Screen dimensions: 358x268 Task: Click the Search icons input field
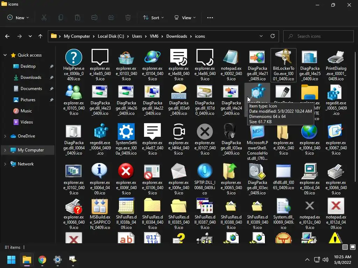tap(318, 36)
